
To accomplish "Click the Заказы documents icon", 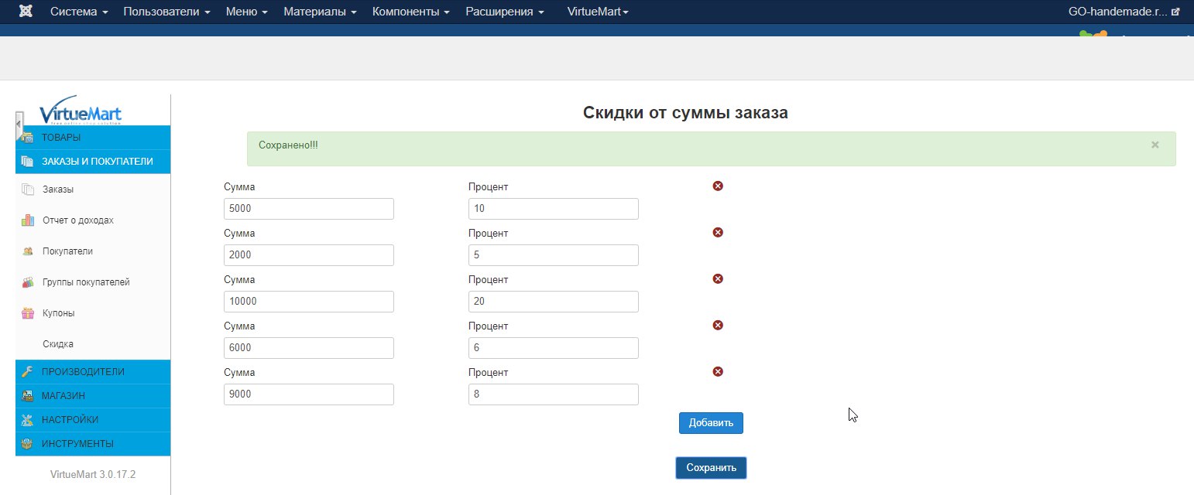I will click(x=28, y=189).
